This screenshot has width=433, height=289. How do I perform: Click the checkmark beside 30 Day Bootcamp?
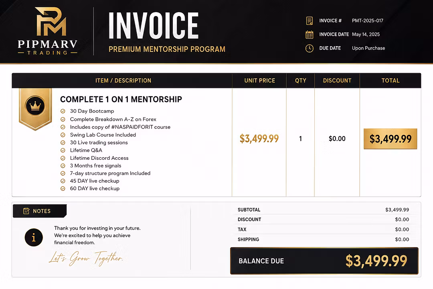click(63, 111)
